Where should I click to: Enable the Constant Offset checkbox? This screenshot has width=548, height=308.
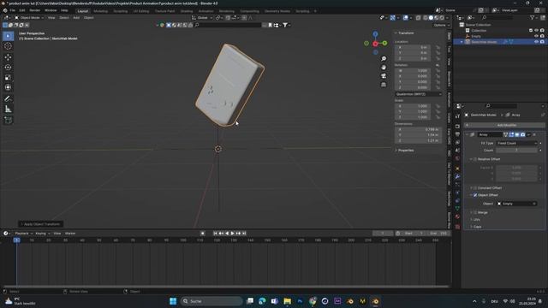point(475,188)
